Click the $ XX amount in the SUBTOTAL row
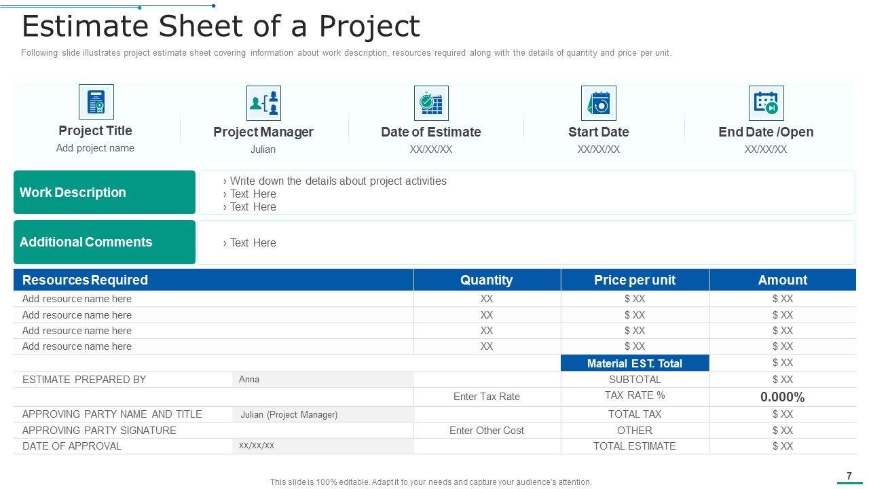This screenshot has height=489, width=869. [x=783, y=380]
